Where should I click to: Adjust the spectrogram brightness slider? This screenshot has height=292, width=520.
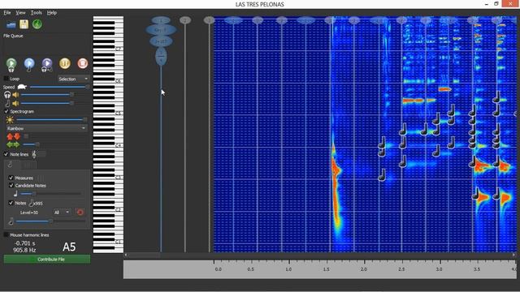[52, 119]
